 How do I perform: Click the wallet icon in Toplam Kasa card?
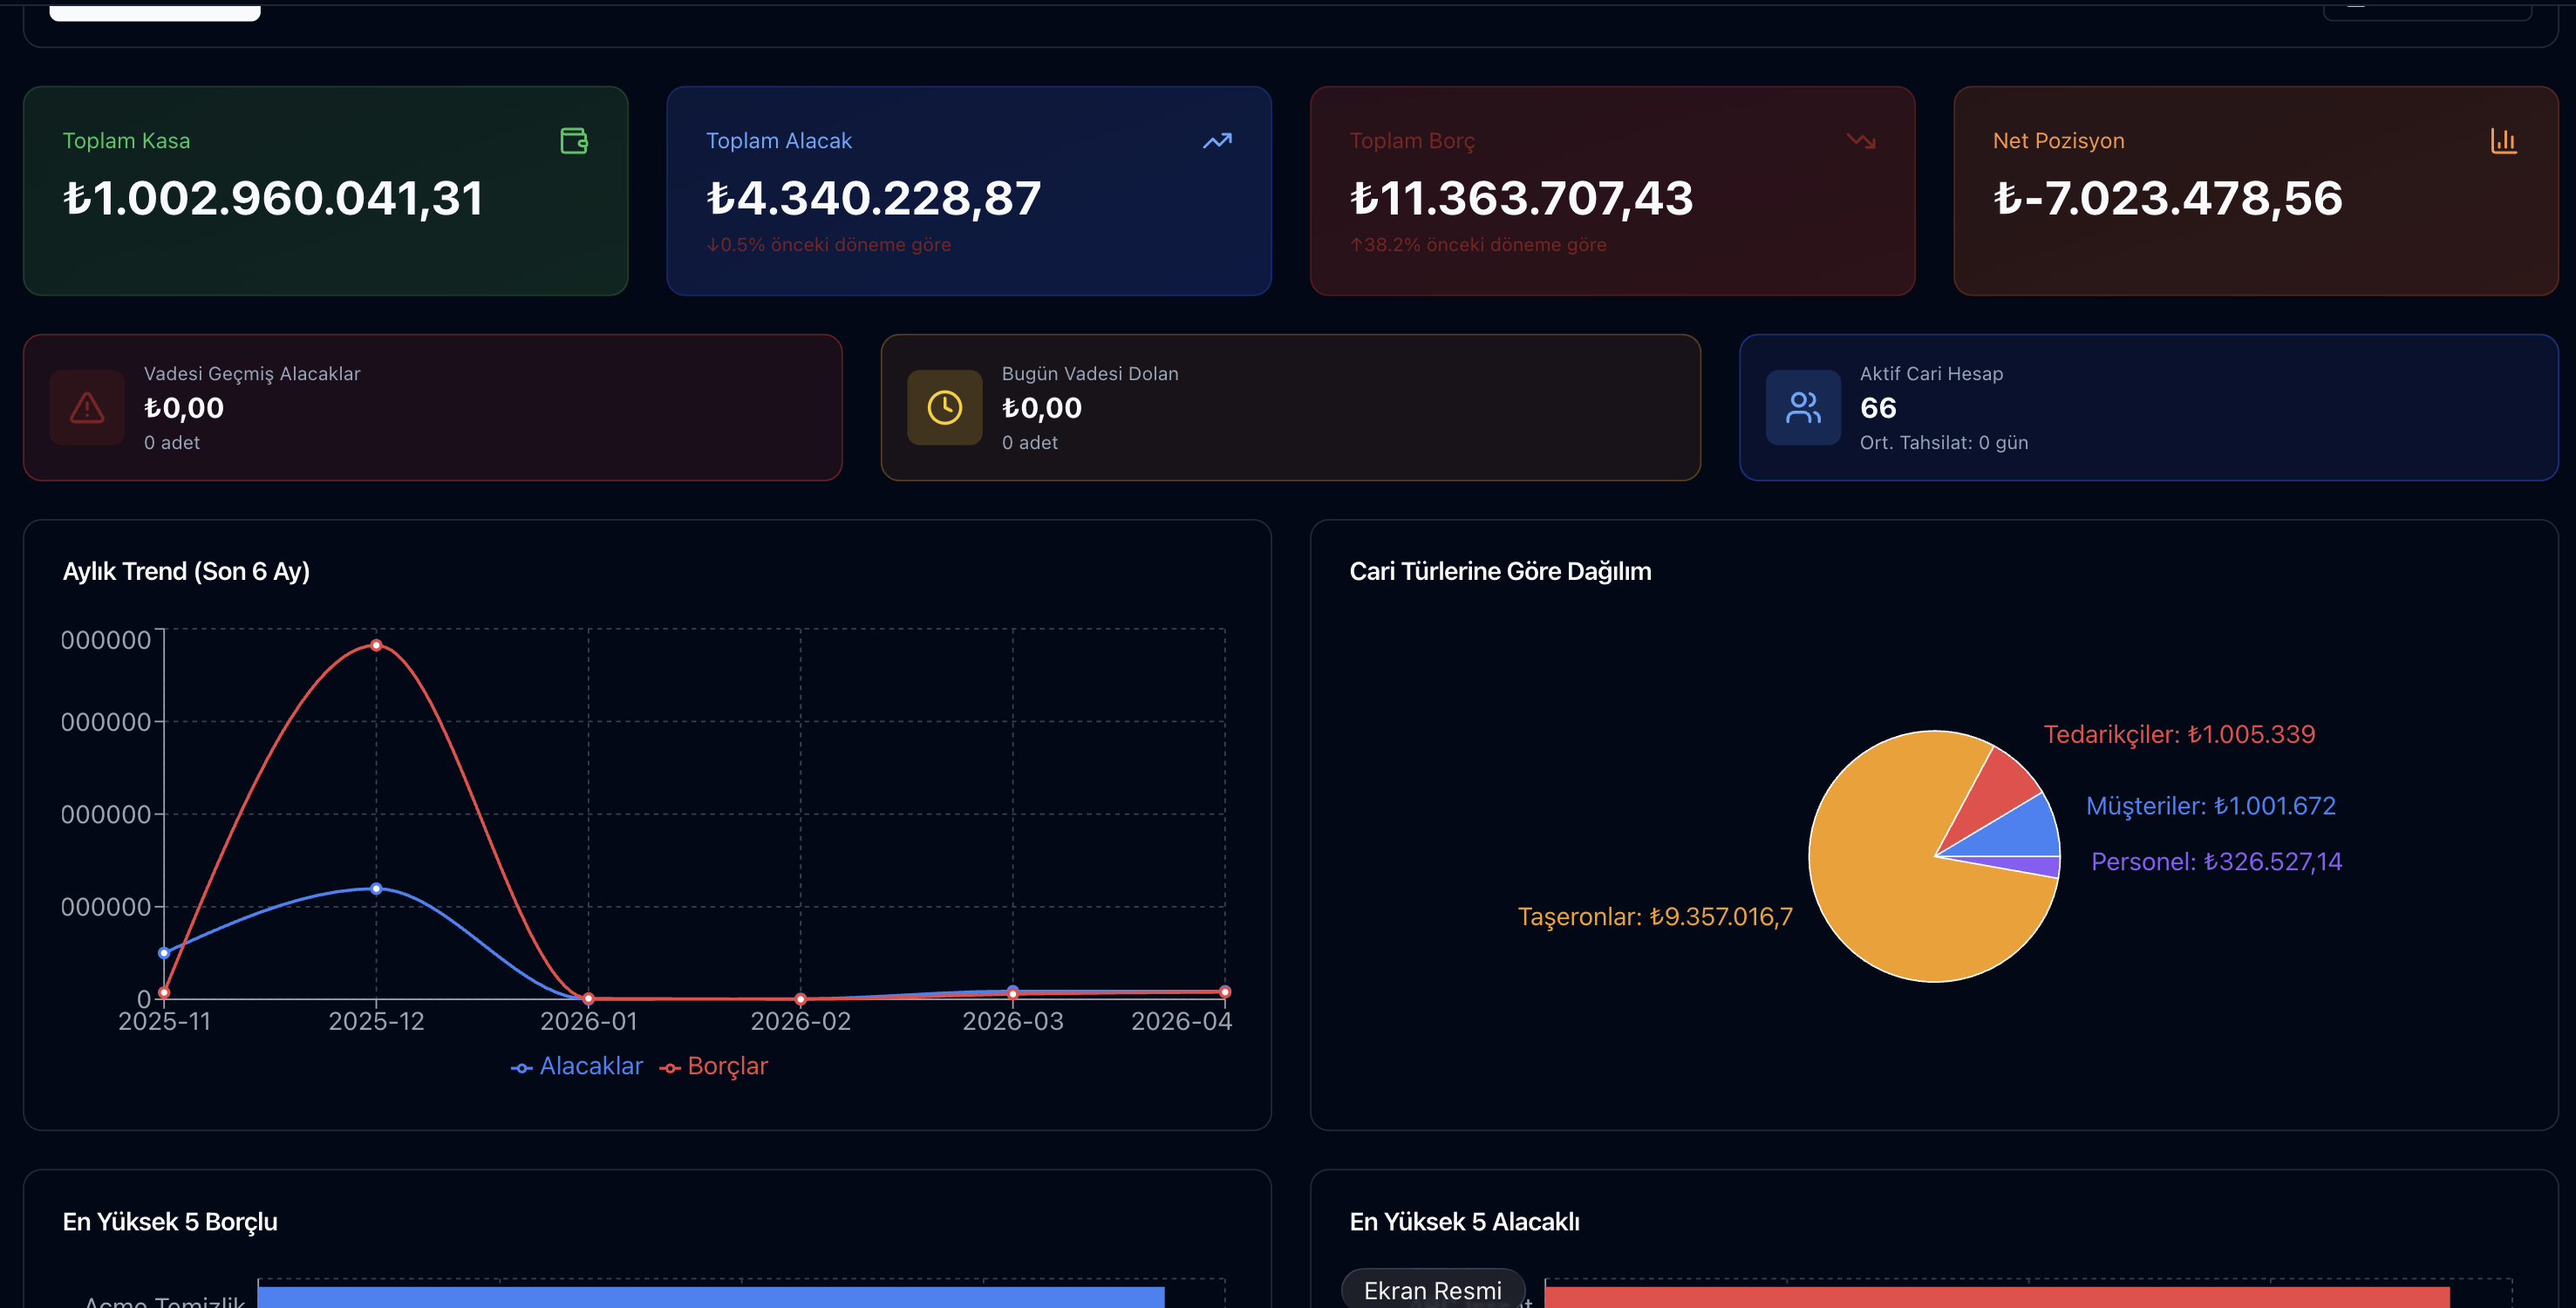[x=574, y=141]
